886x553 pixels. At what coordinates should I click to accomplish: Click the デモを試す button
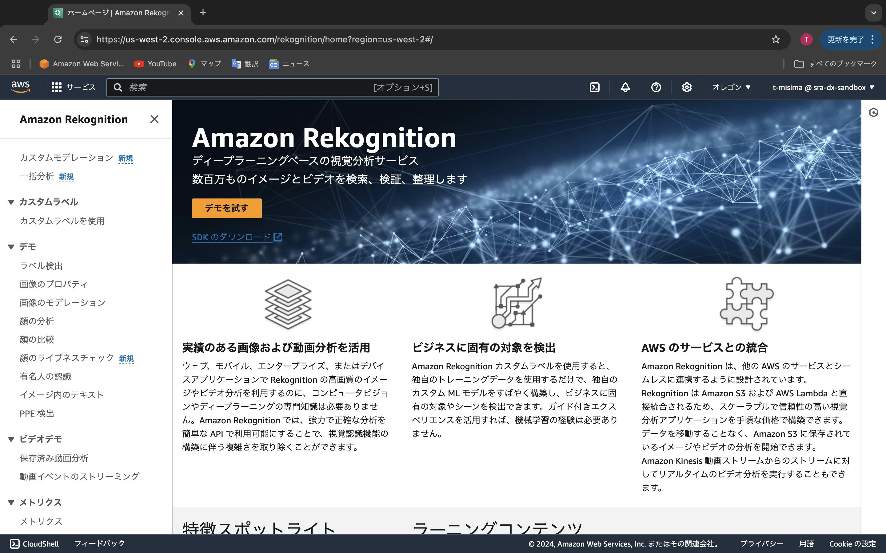pyautogui.click(x=227, y=208)
